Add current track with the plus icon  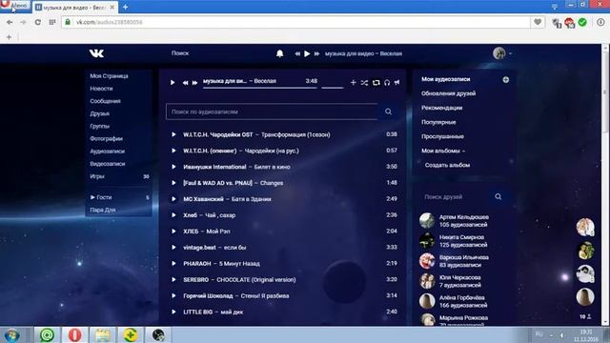(354, 83)
